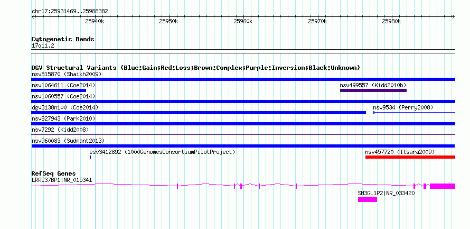Viewport: 470px width, 229px height.
Task: Click the 25940k ruler tick label
Action: coord(95,21)
